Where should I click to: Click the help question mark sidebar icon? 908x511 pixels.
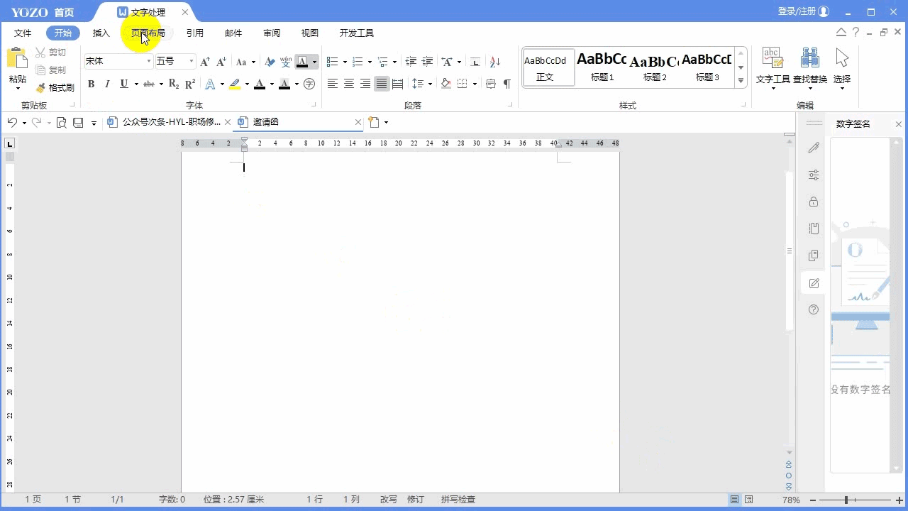coord(814,309)
